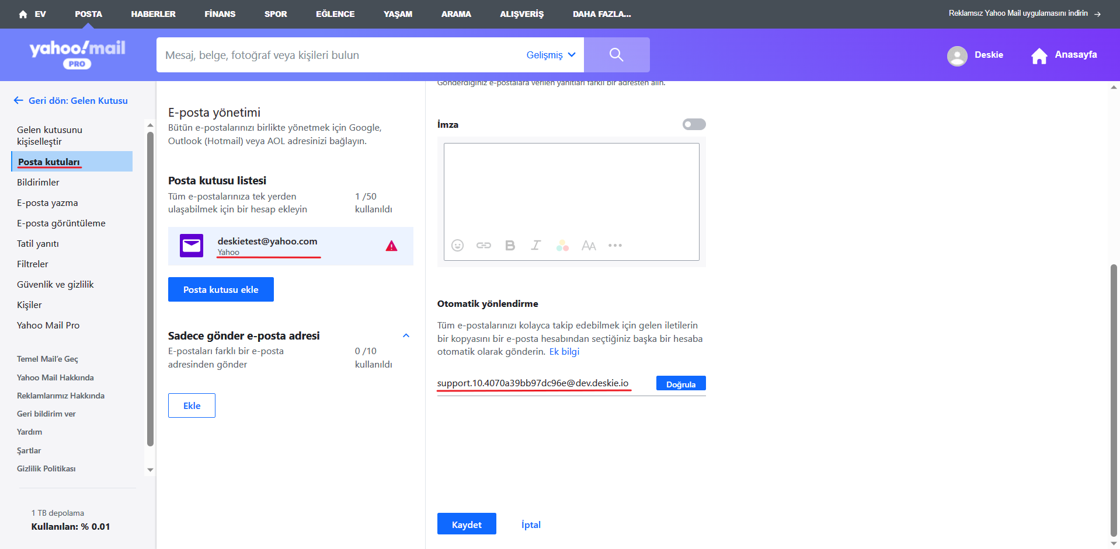The image size is (1120, 549).
Task: Open the Şartlar link
Action: click(x=29, y=450)
